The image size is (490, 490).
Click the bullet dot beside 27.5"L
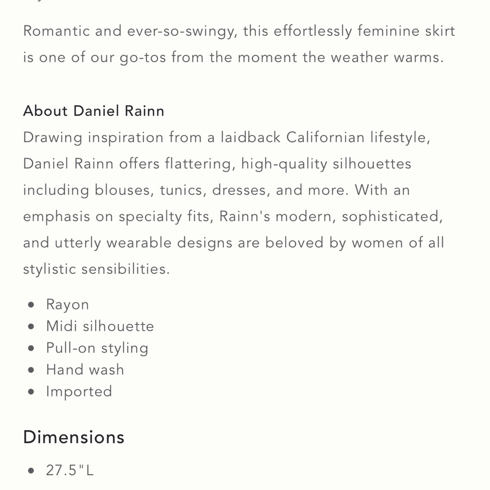pos(32,471)
